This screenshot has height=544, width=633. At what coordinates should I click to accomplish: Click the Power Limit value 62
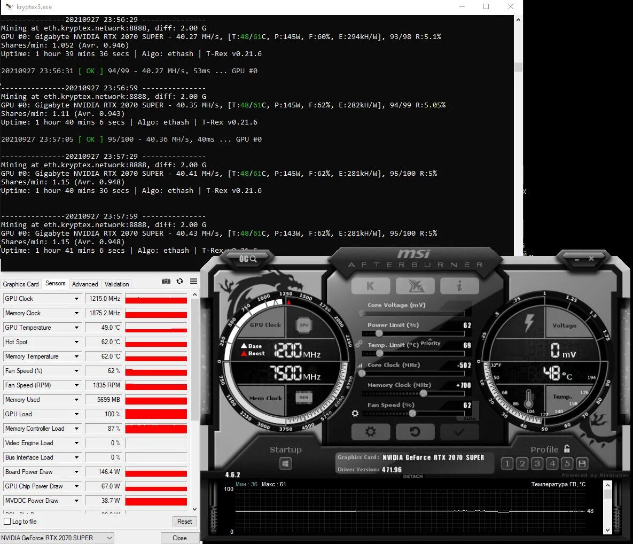[467, 325]
